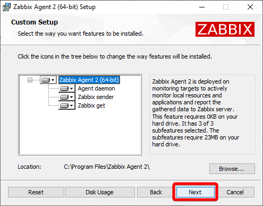Open the dropdown arrow next to Zabbix get
The image size is (263, 206).
pos(71,105)
